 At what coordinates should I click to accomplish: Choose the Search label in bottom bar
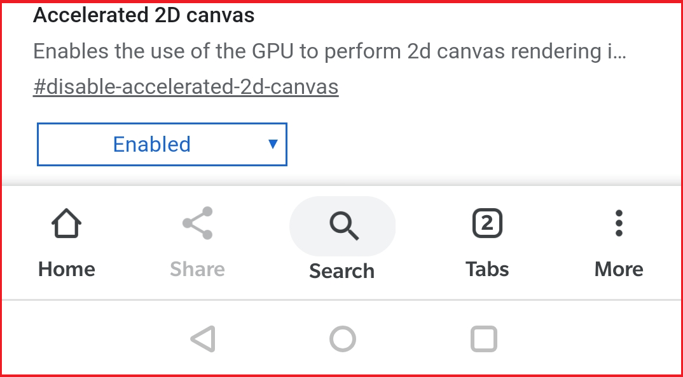click(342, 272)
